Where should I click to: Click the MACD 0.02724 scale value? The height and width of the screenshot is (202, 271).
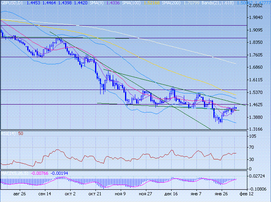coord(260,176)
